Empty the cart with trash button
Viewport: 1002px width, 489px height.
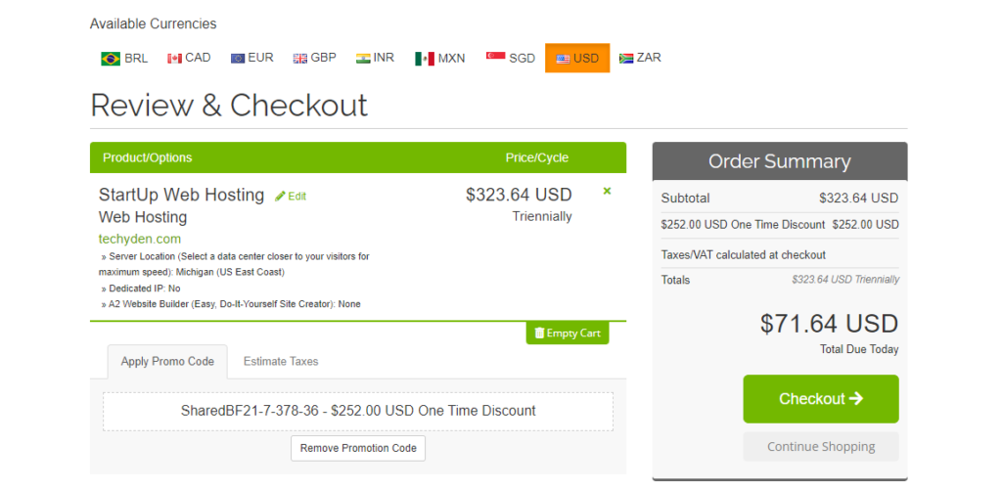pos(568,333)
